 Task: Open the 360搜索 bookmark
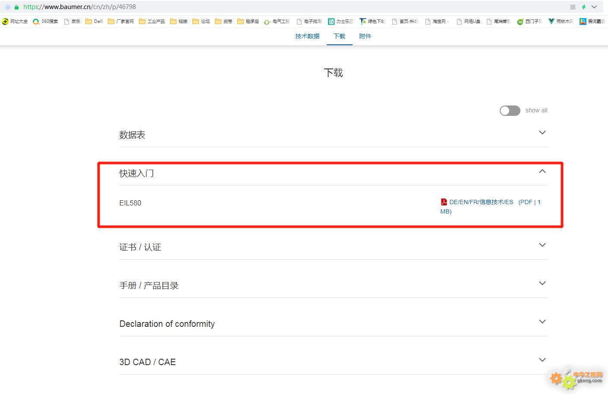click(x=45, y=21)
